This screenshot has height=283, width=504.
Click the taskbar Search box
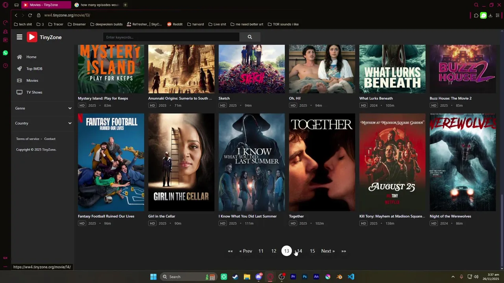(x=189, y=277)
